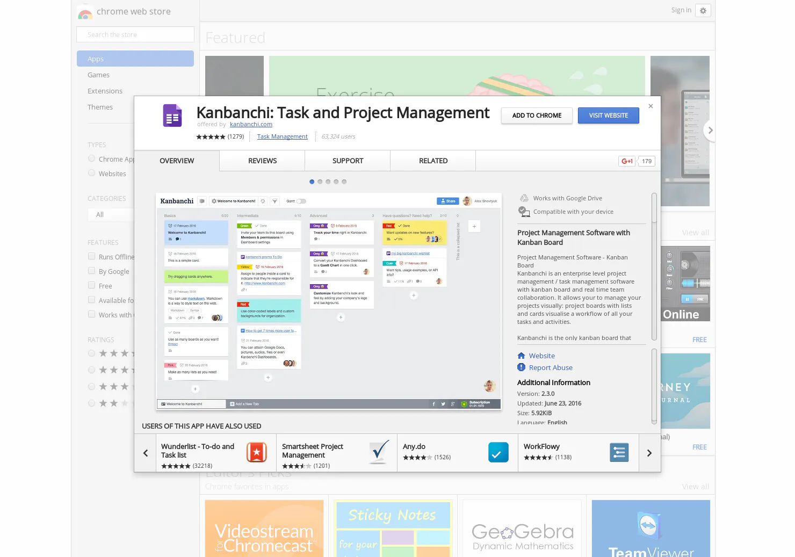Click the Website link in details
This screenshot has height=557, width=795.
tap(541, 356)
